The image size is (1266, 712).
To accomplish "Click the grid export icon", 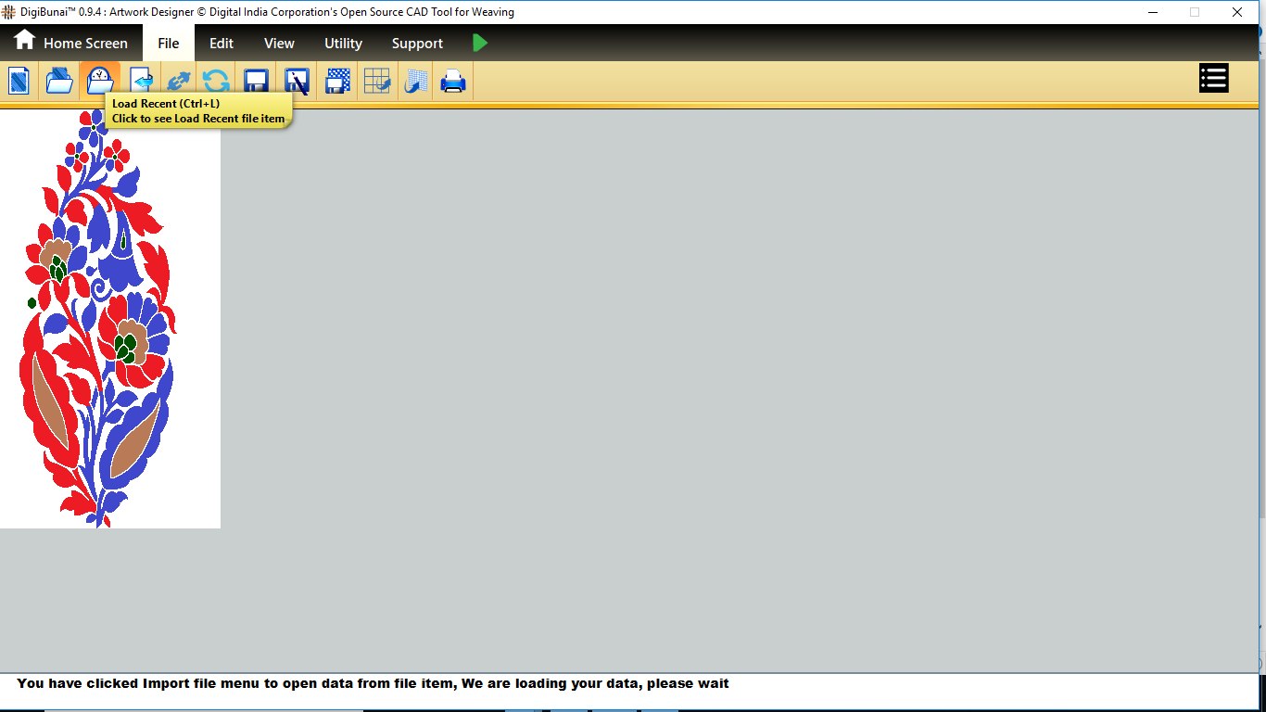I will coord(377,81).
